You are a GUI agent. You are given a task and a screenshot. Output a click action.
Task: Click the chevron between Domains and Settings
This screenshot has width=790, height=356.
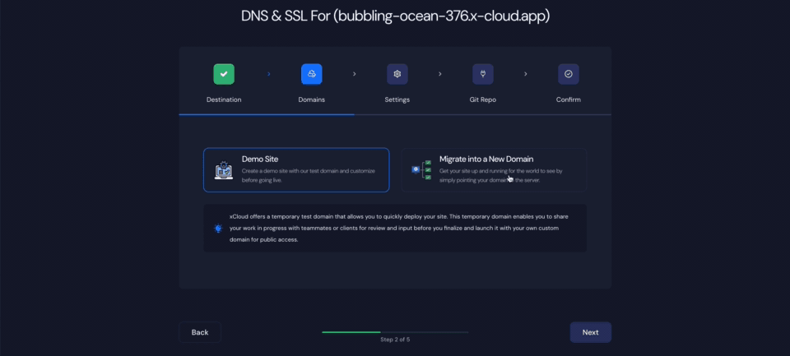coord(354,74)
